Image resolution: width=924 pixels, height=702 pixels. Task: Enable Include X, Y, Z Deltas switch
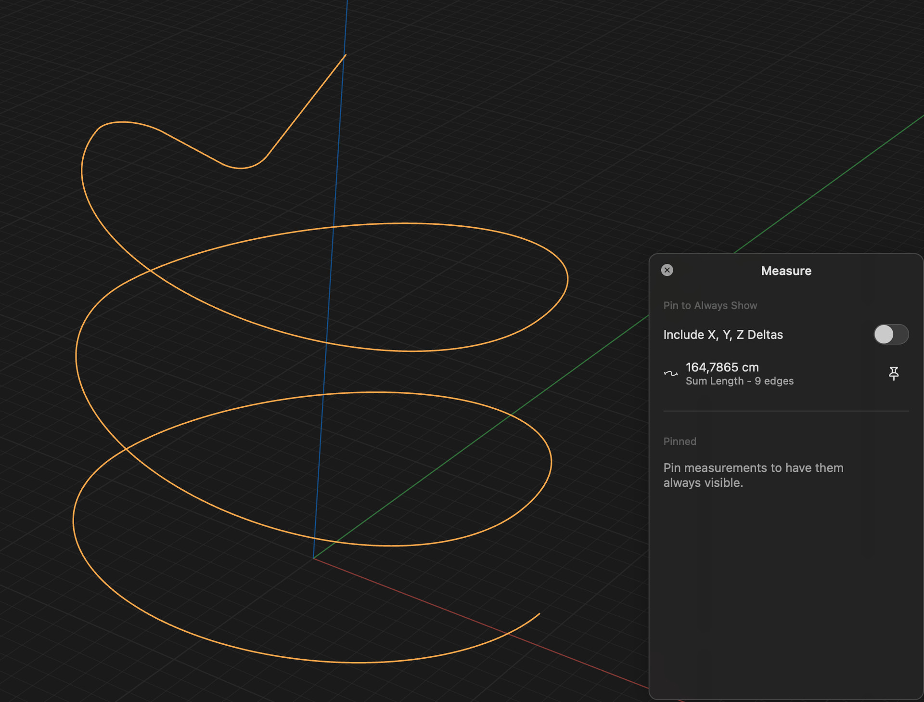tap(891, 334)
